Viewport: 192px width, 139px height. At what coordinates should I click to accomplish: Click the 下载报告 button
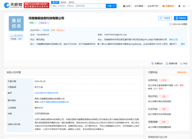[165, 18]
